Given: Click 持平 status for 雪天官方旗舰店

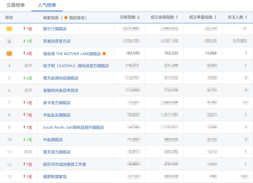Looking at the screenshot, I should click(x=28, y=152).
